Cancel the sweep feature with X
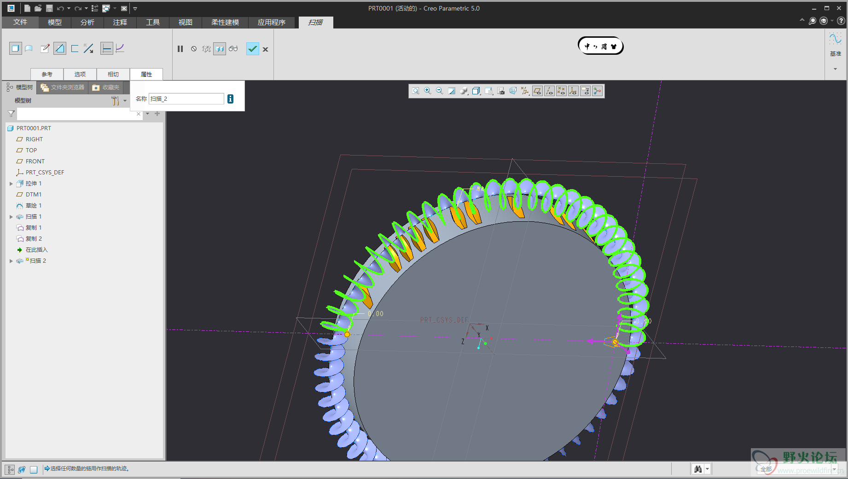Image resolution: width=848 pixels, height=479 pixels. (x=266, y=49)
